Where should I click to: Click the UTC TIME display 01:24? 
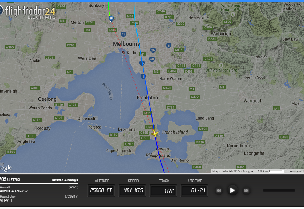click(194, 190)
